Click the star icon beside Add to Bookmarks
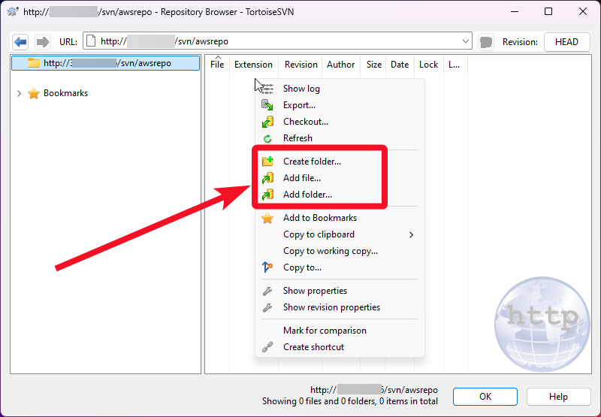 pos(267,218)
